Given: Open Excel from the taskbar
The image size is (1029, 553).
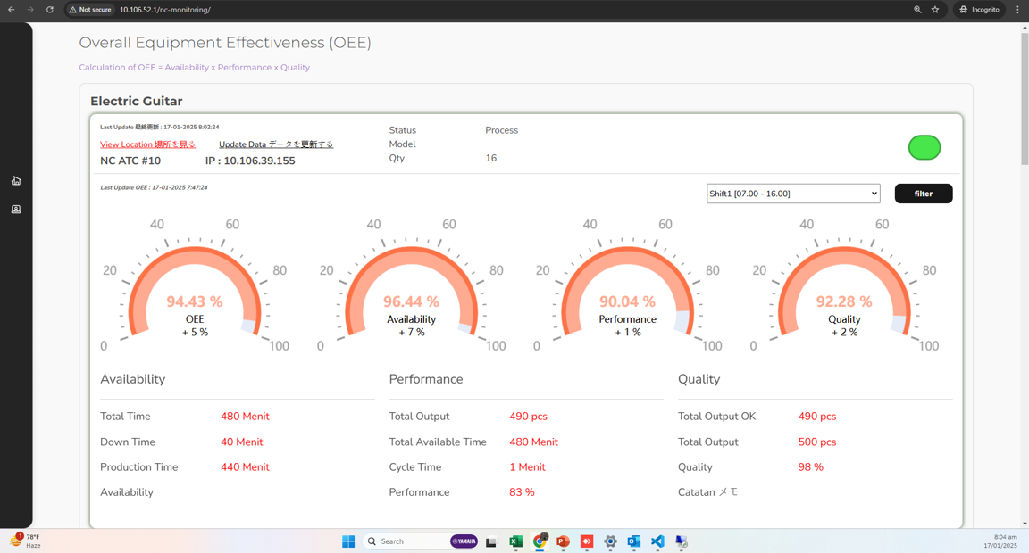Looking at the screenshot, I should click(x=515, y=541).
